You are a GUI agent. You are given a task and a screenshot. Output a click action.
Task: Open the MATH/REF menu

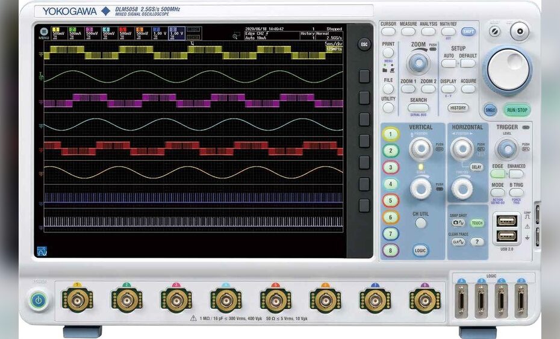(x=448, y=31)
